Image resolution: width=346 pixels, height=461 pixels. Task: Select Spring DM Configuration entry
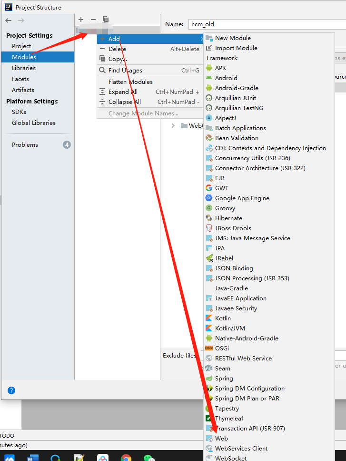click(269, 389)
